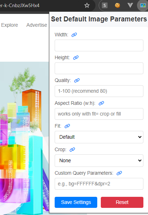Focus the Quality input field
The height and width of the screenshot is (215, 148).
tap(99, 91)
